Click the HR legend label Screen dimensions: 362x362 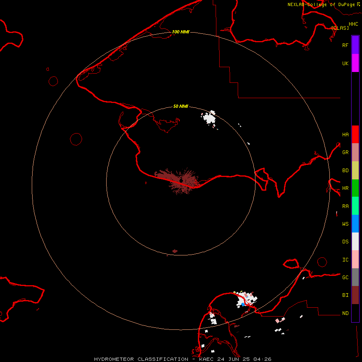[x=345, y=188]
